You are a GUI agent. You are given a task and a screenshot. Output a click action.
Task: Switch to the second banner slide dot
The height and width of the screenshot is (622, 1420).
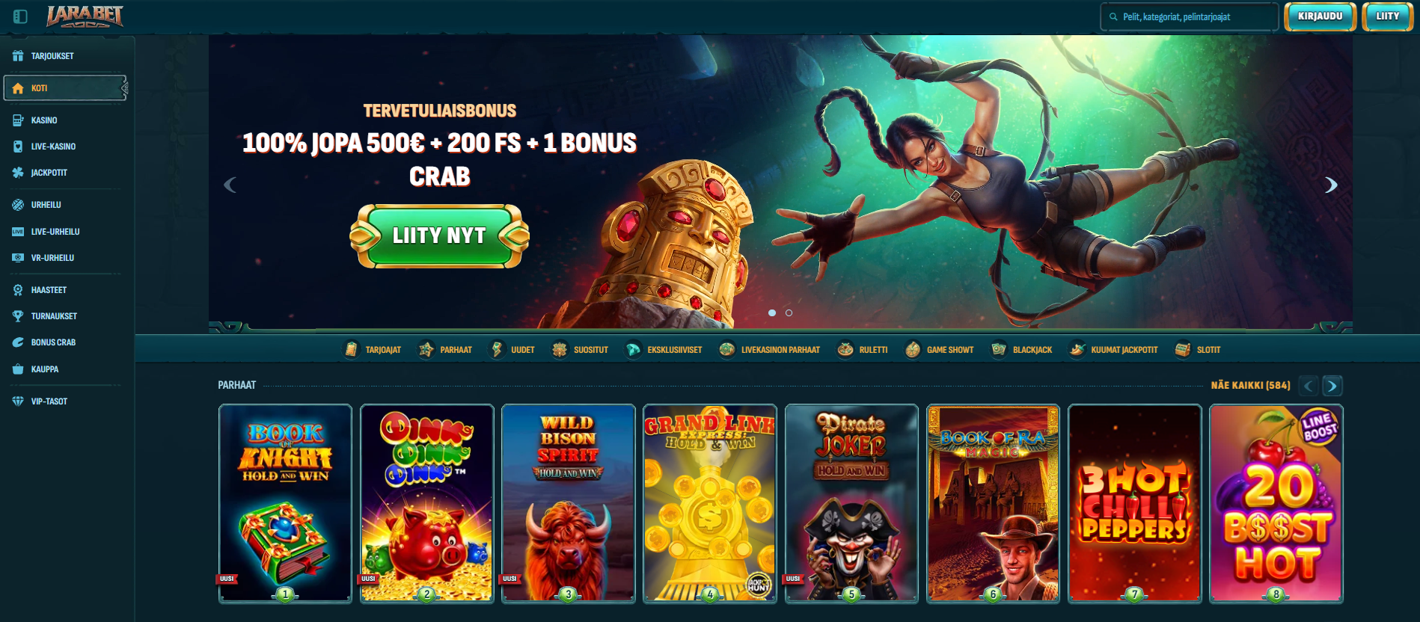(789, 312)
